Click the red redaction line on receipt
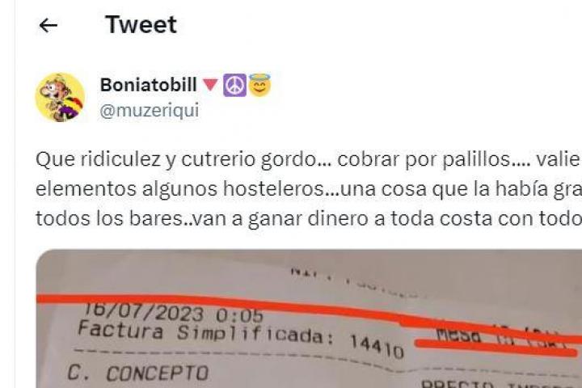The image size is (582, 388). click(x=309, y=311)
